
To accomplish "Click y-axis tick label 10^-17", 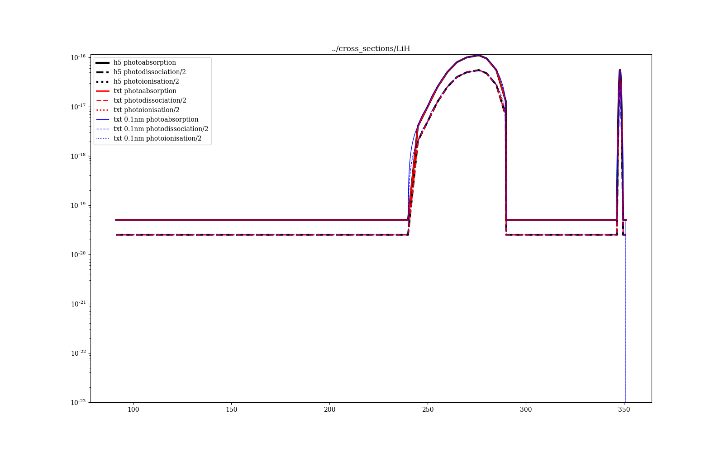I will [x=78, y=107].
